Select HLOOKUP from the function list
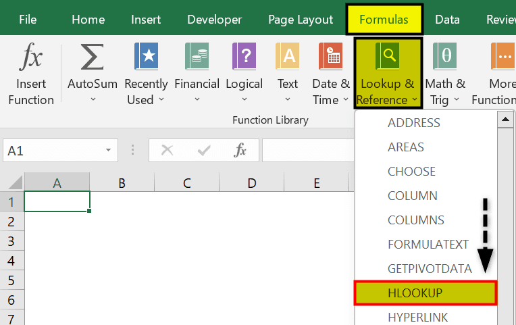Viewport: 516px width, 325px height. click(425, 293)
